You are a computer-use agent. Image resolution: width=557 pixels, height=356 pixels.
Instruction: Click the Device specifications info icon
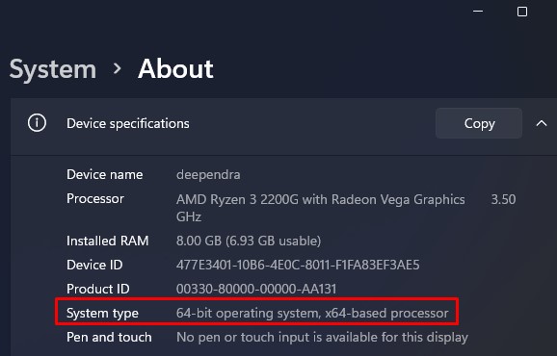[x=37, y=123]
